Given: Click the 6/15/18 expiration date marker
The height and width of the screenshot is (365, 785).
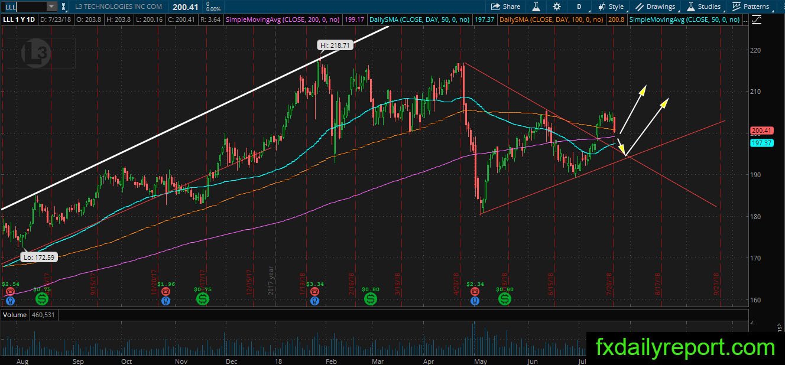Looking at the screenshot, I should (x=550, y=285).
